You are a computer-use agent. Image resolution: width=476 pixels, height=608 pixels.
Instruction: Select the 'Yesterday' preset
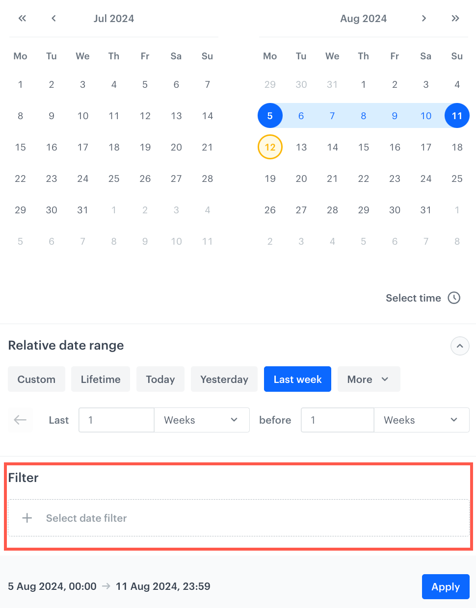coord(224,379)
